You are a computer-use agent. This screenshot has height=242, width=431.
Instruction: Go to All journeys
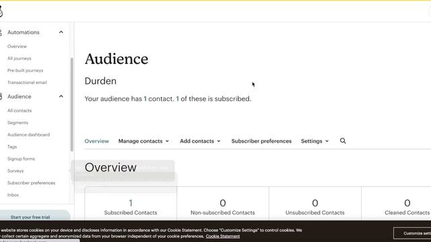coord(20,58)
